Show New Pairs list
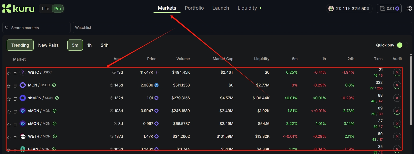The height and width of the screenshot is (154, 414). pos(48,45)
